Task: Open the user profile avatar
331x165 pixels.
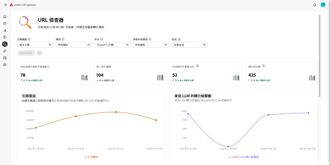Action: click(323, 5)
